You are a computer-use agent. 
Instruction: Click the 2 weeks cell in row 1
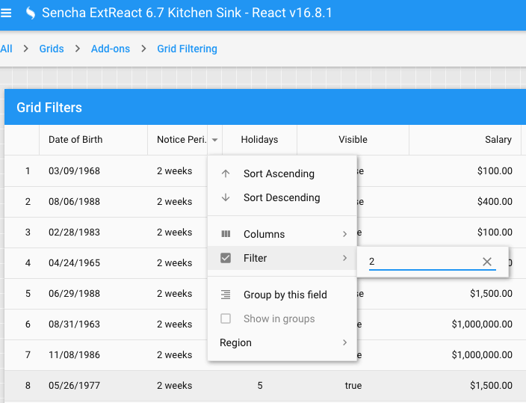tap(174, 171)
